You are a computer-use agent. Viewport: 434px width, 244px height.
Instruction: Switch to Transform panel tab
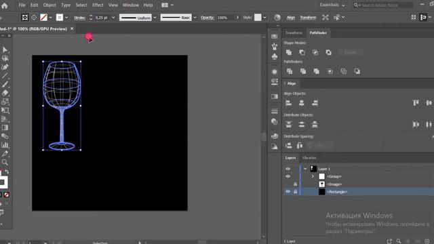pos(294,33)
